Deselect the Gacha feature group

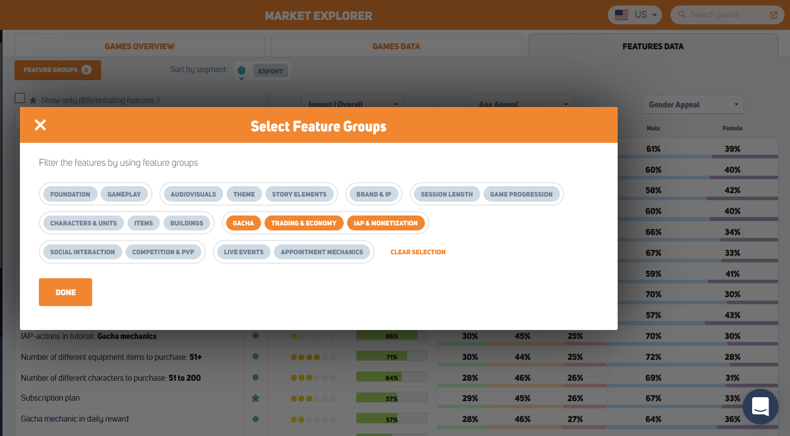[243, 223]
